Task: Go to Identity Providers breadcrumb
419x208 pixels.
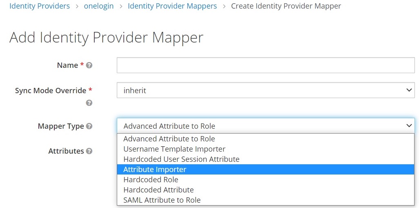Action: [x=40, y=6]
